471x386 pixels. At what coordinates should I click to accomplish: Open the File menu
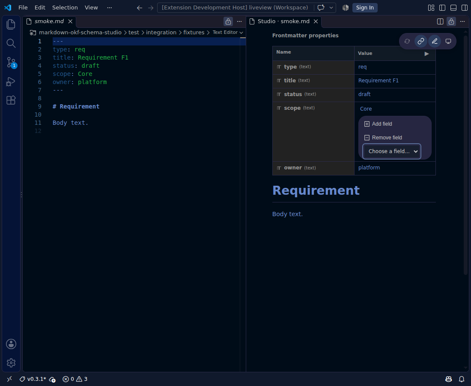coord(23,8)
